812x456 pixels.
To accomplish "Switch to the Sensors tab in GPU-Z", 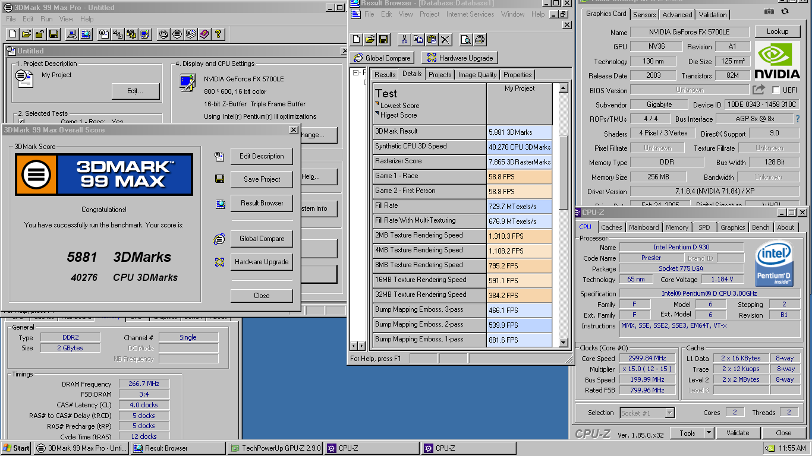I will [644, 15].
